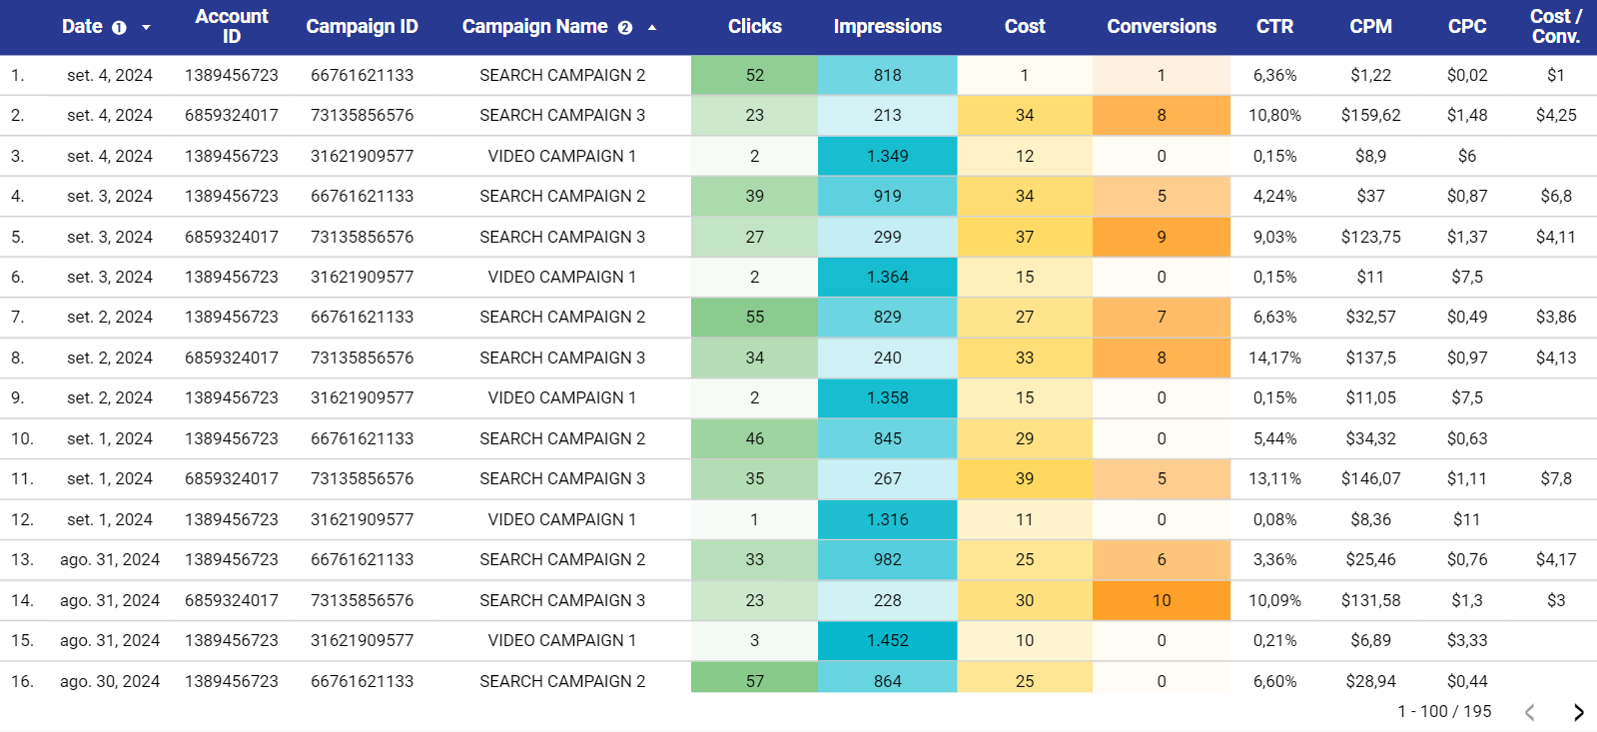Image resolution: width=1597 pixels, height=732 pixels.
Task: Click the ascending sort triangle on Campaign Name
Action: pos(652,27)
